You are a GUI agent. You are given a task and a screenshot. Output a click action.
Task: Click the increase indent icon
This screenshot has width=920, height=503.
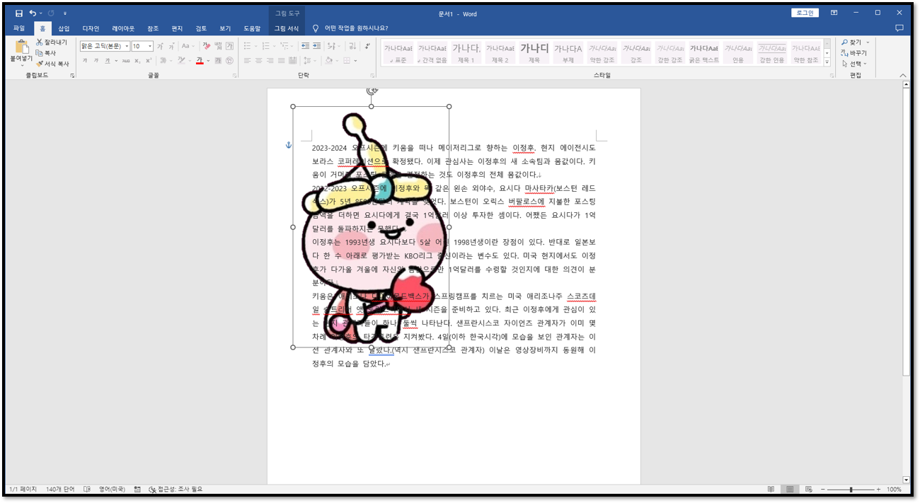[316, 46]
